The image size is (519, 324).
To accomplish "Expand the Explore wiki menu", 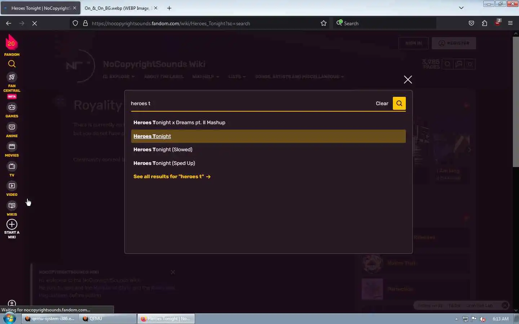I will [x=119, y=77].
